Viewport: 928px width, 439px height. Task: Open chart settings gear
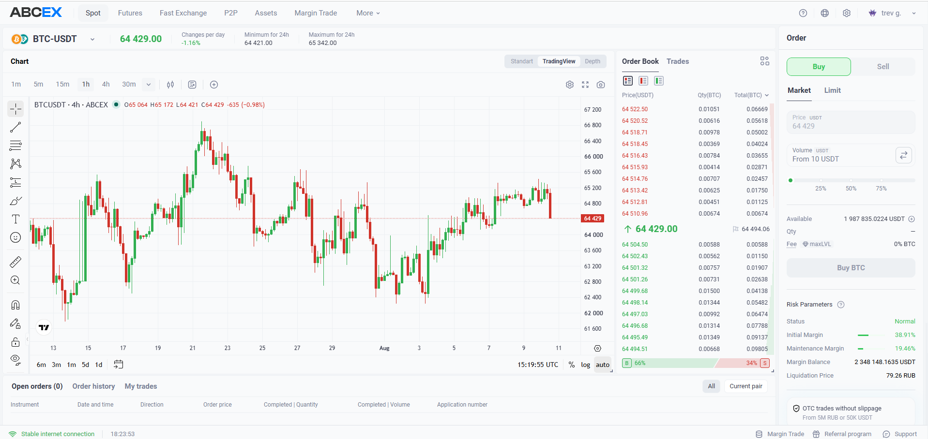570,85
